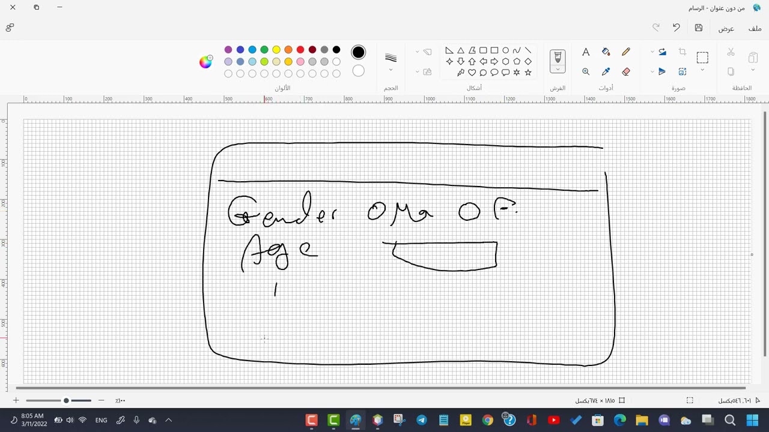769x432 pixels.
Task: Select the brush tool button
Action: pyautogui.click(x=558, y=58)
